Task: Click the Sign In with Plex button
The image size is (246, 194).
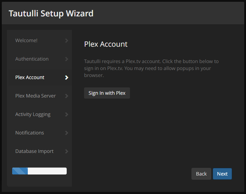Action: click(107, 93)
